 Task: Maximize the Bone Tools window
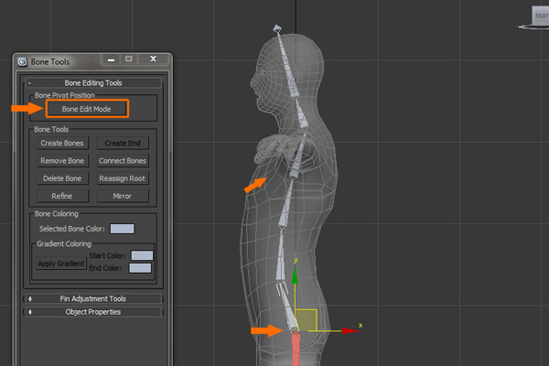pos(129,59)
